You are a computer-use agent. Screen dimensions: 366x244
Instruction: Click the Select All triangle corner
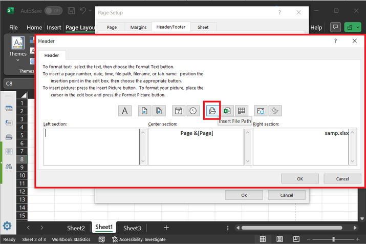(x=24, y=95)
